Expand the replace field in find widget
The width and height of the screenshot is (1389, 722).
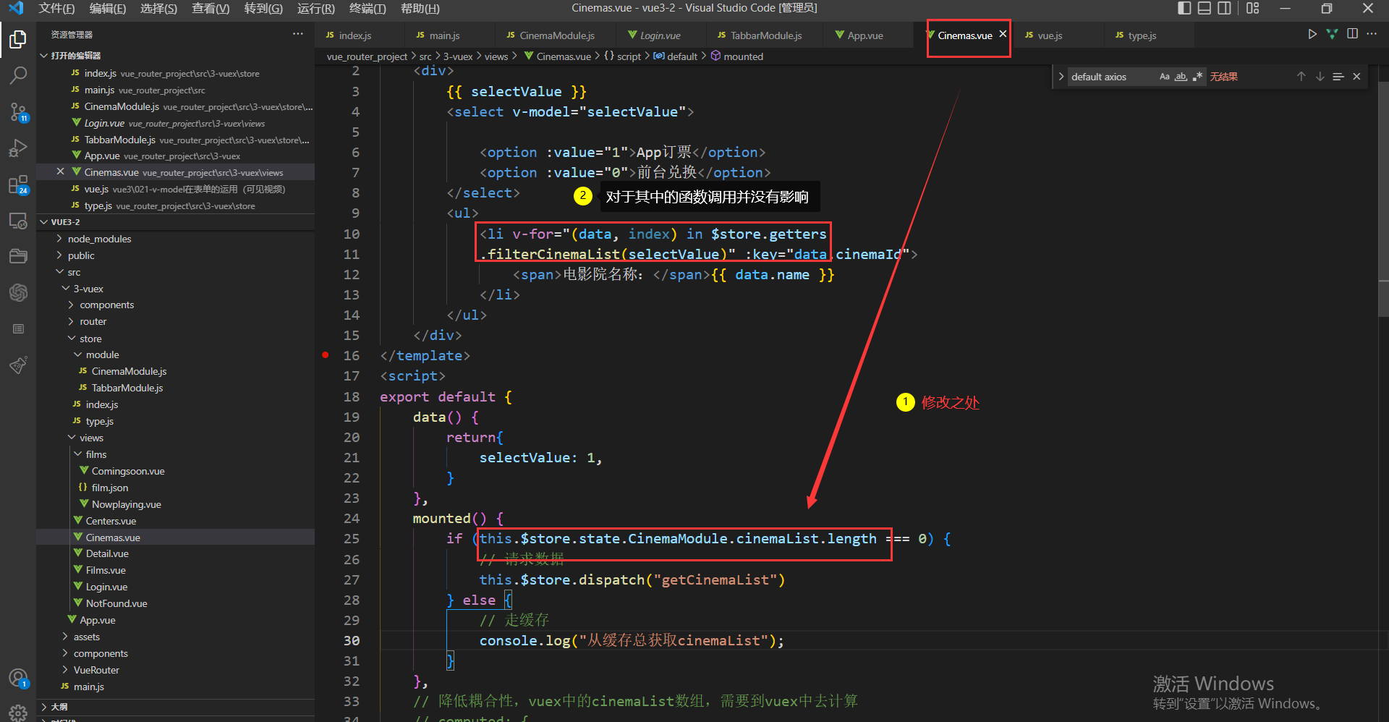coord(1061,77)
